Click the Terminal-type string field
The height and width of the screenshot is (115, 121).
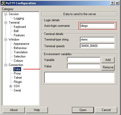[97, 39]
